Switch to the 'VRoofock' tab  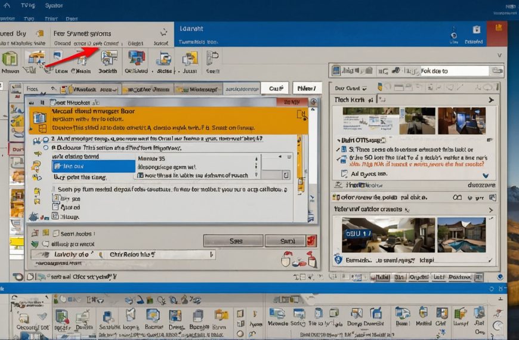point(90,89)
